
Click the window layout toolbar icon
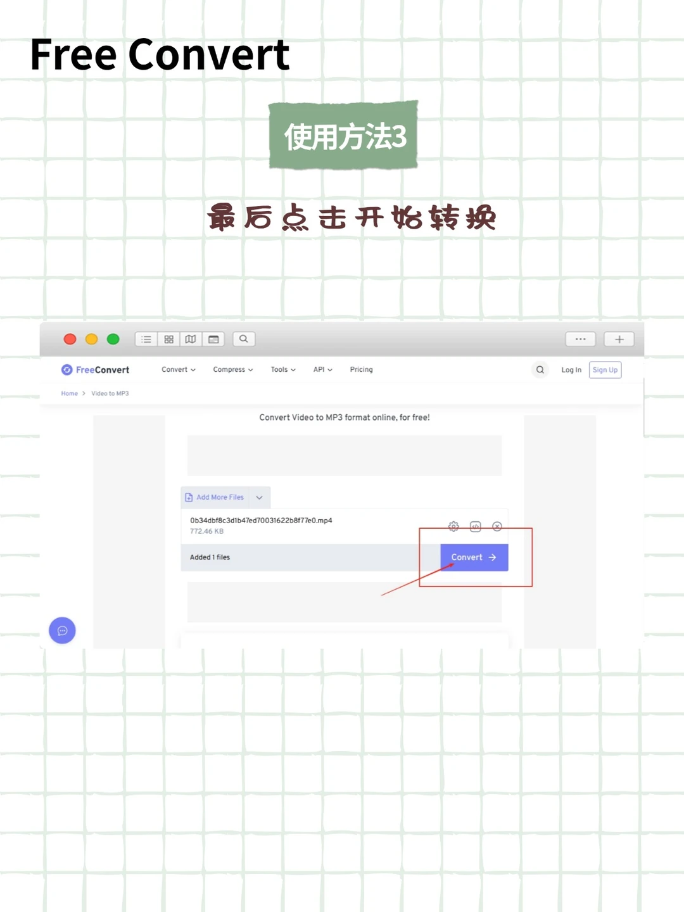(213, 339)
